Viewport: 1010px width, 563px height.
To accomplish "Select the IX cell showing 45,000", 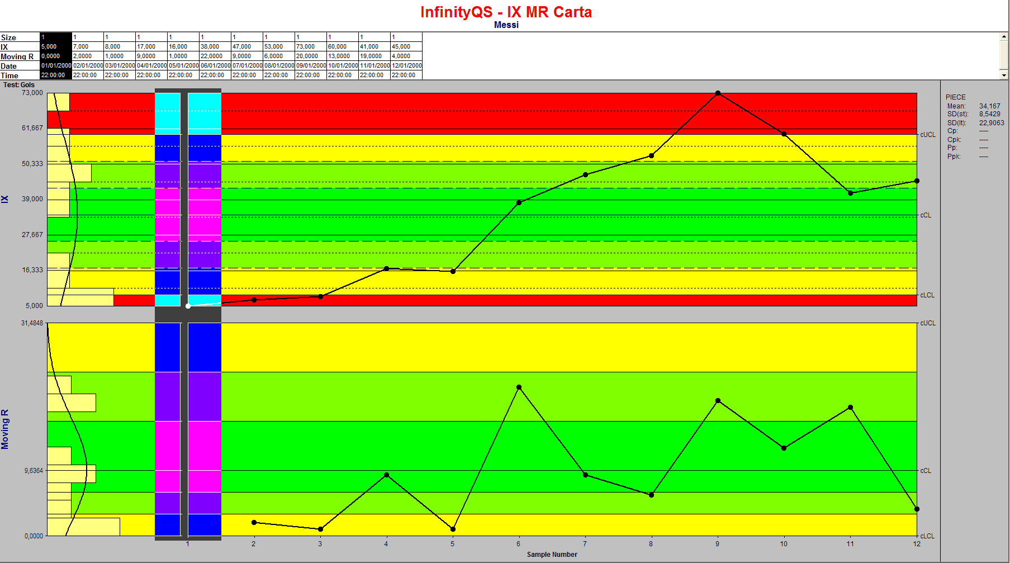I will click(x=406, y=46).
